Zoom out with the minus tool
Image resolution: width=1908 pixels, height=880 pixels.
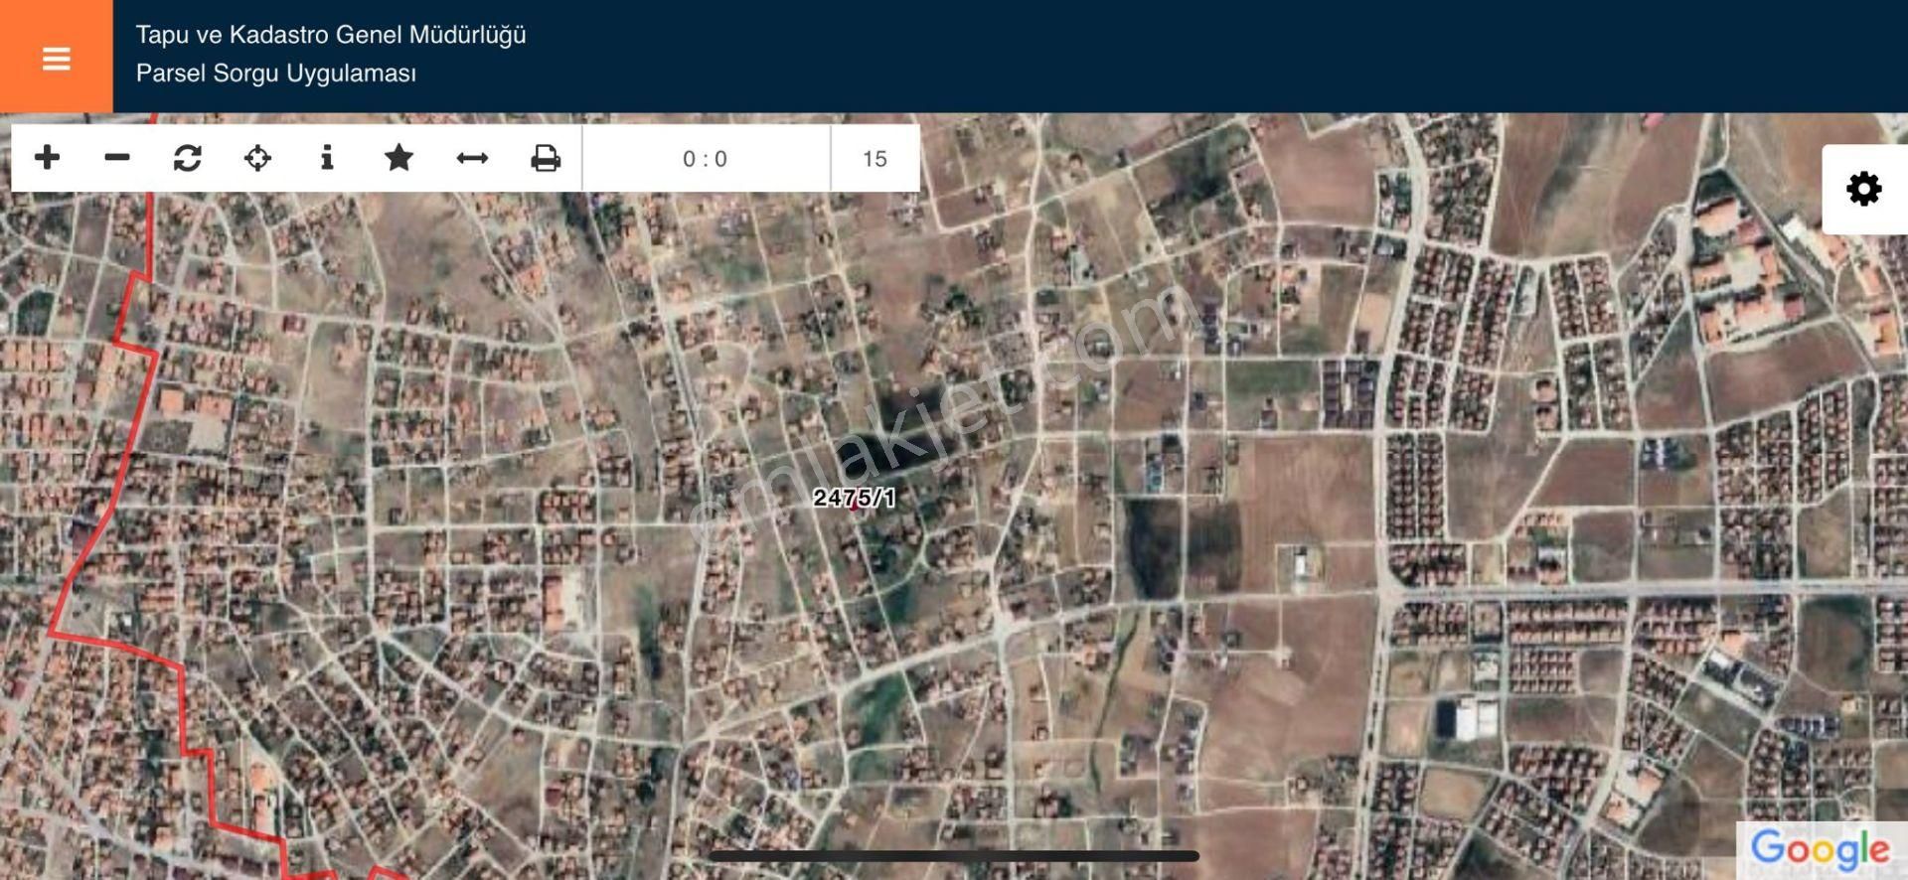[117, 158]
